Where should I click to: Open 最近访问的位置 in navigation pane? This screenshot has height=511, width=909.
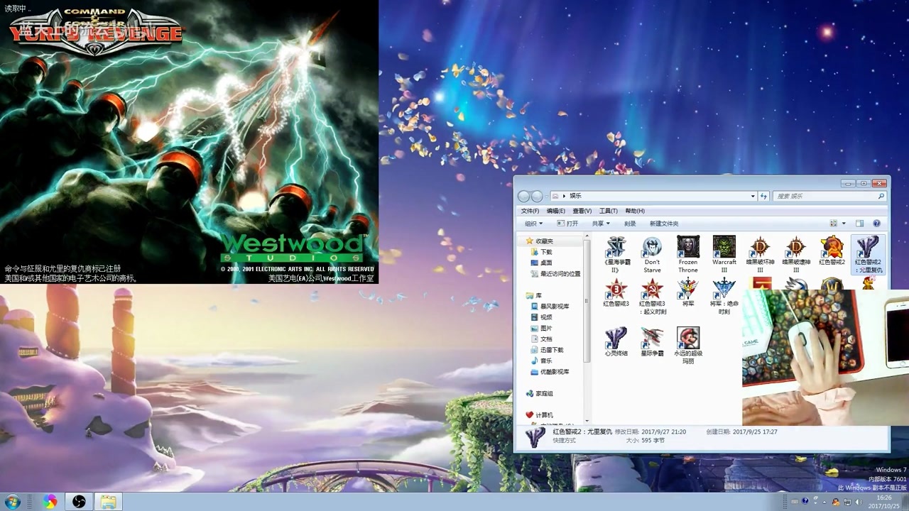555,274
